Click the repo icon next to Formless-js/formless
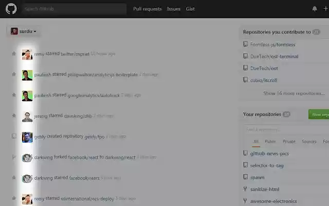 (245, 44)
